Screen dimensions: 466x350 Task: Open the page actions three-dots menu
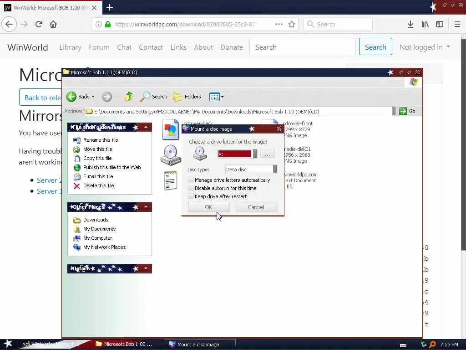[x=279, y=24]
